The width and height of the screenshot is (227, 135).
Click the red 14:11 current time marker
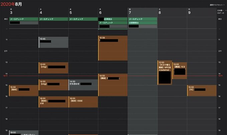click(x=5, y=76)
